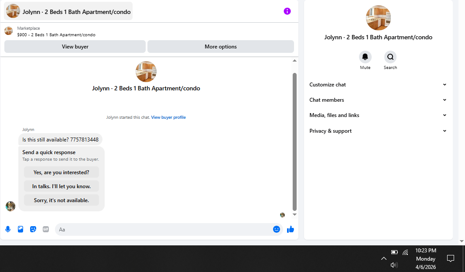Viewport: 465px width, 272px height.
Task: Open the large listing photo in chat center
Action: pos(146,72)
